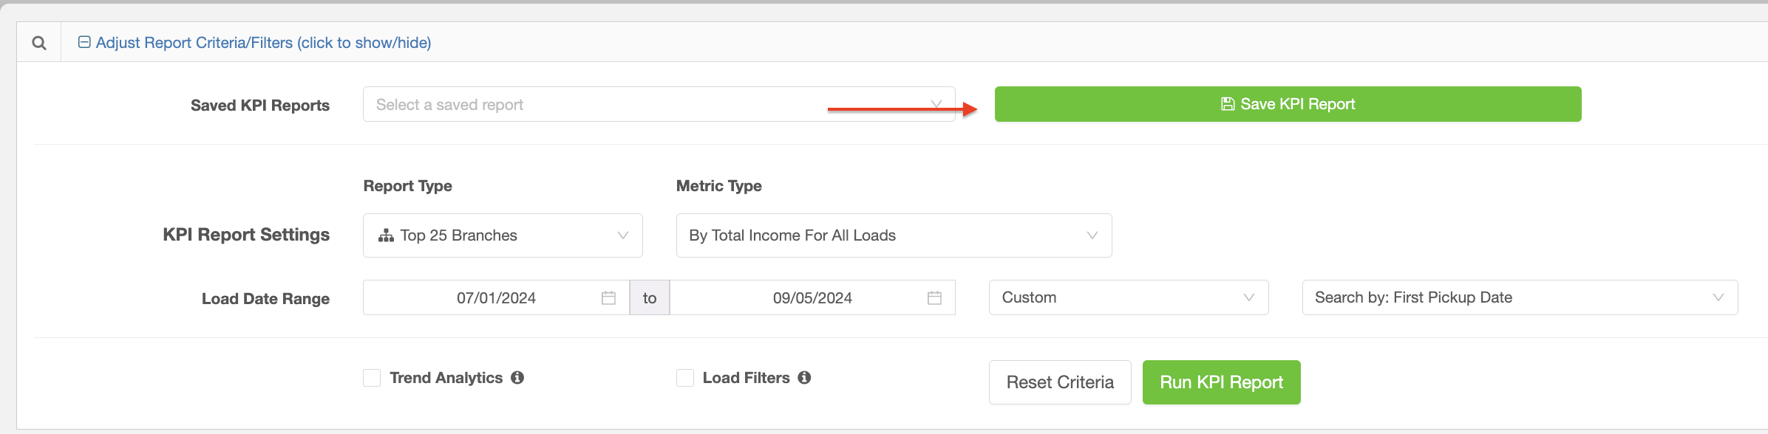The width and height of the screenshot is (1768, 434).
Task: Click the Reset Criteria button
Action: click(x=1060, y=382)
